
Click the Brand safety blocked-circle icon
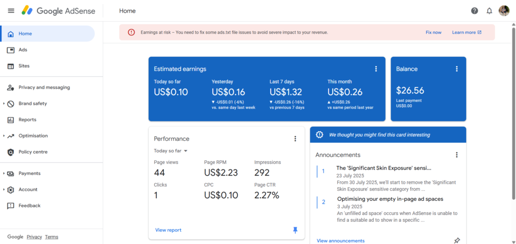tap(11, 104)
